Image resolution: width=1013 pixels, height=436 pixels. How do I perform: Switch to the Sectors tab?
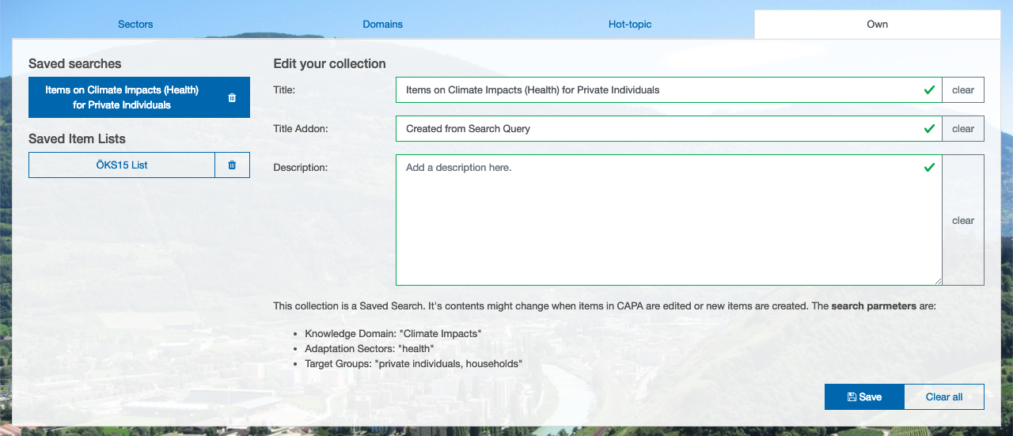click(x=135, y=25)
